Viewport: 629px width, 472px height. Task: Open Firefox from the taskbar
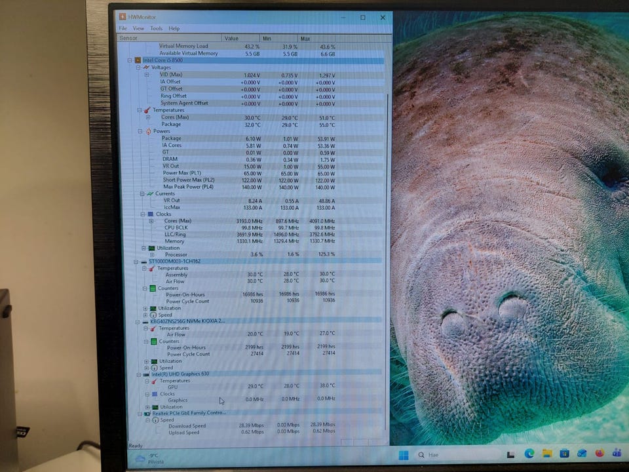600,453
